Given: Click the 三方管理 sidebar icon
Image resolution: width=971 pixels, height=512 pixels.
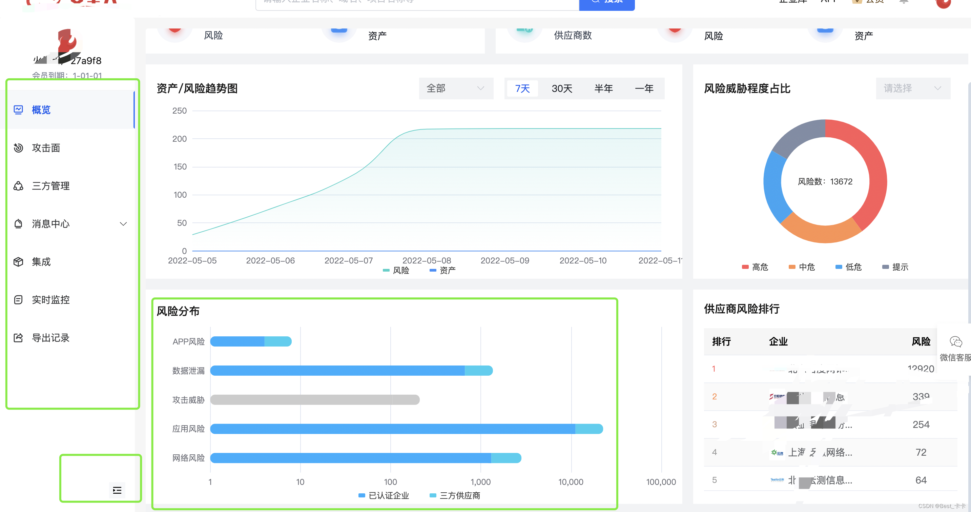Looking at the screenshot, I should (18, 186).
